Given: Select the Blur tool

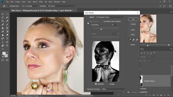Looking at the screenshot, I should 3,35.
